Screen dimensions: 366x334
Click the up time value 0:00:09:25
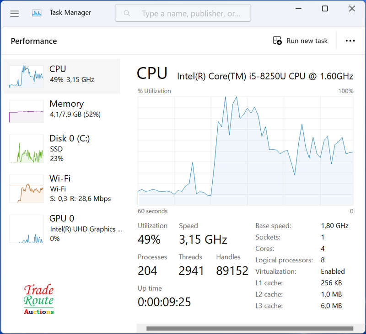[x=164, y=302]
